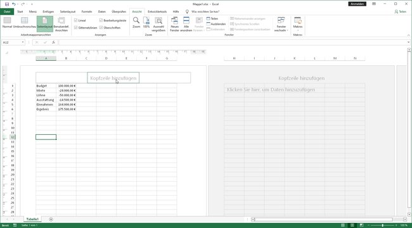Toggle the Lineal checkbox

tap(75, 20)
